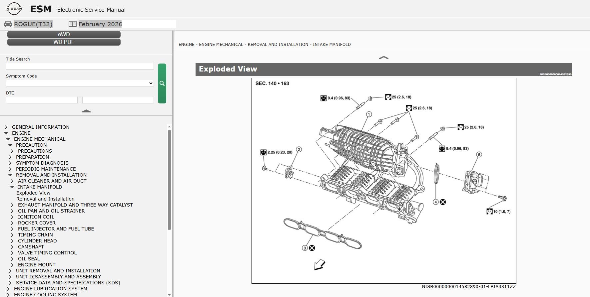590x297 pixels.
Task: Open SERVICE DATA AND SPECIFICATIONS (SDS)
Action: coord(68,283)
